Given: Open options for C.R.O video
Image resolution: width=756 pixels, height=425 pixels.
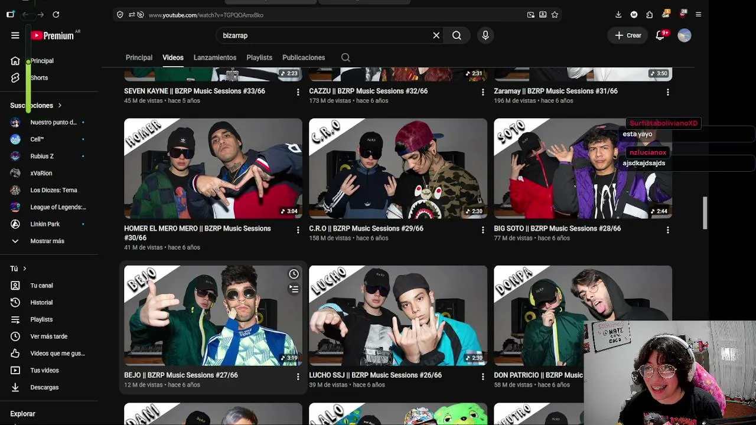Looking at the screenshot, I should tap(483, 230).
